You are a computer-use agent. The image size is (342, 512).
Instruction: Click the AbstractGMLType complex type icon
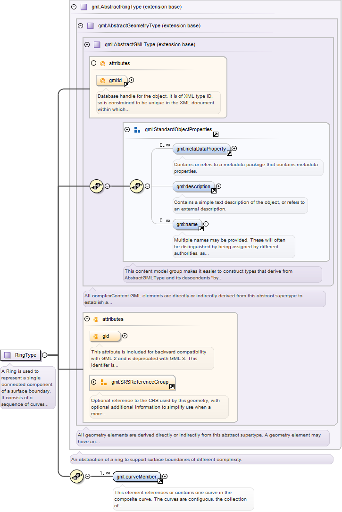[x=97, y=45]
